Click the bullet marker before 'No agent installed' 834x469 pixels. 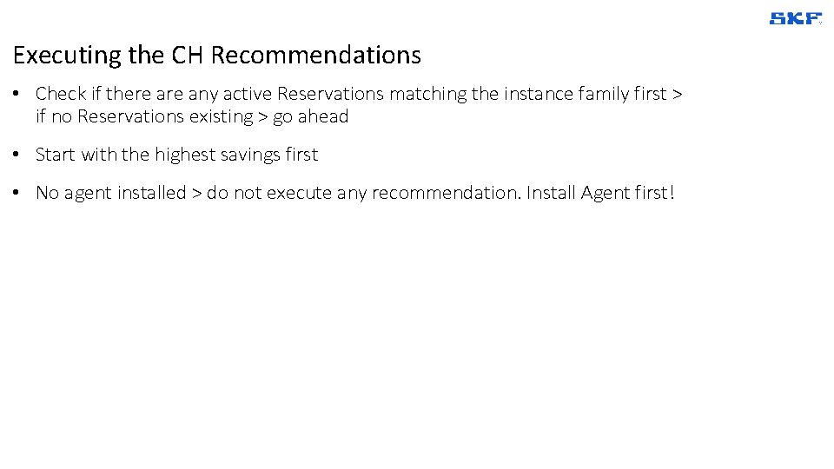(18, 193)
